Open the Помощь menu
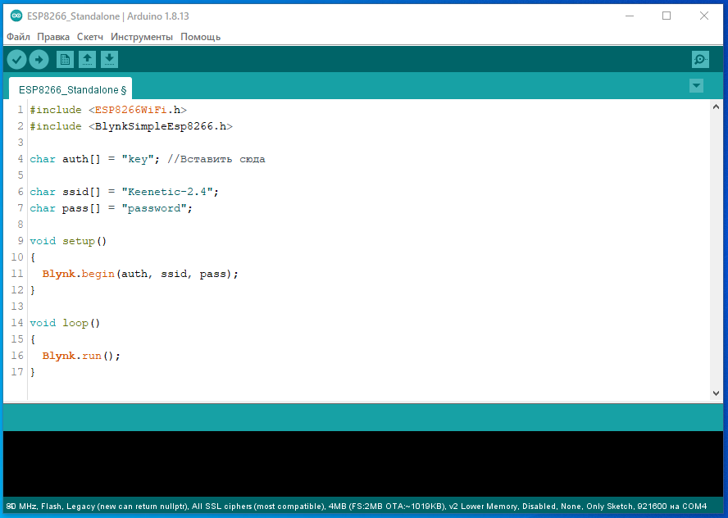Screen dimensions: 728x518 (200, 37)
